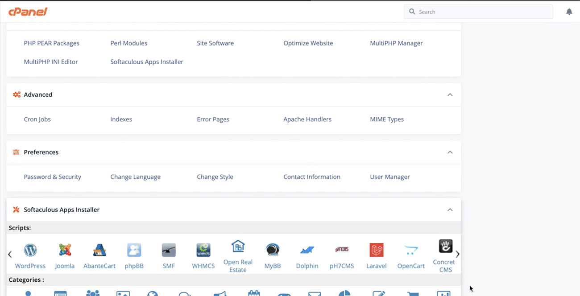Open the Softaculous Apps Installer link
Viewport: 580px width, 296px height.
pyautogui.click(x=147, y=62)
